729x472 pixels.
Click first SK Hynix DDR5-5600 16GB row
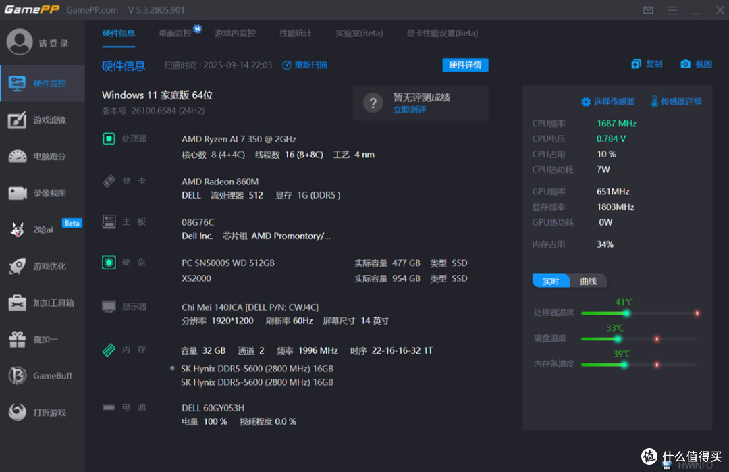[x=257, y=368]
